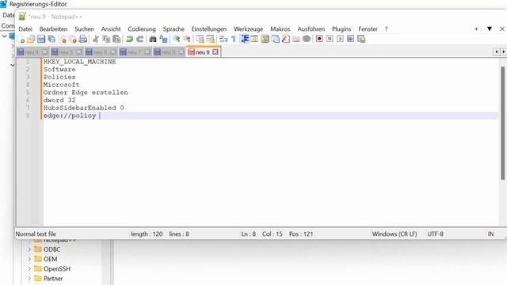Open the Werkzeuge menu
The width and height of the screenshot is (507, 285).
[x=248, y=29]
